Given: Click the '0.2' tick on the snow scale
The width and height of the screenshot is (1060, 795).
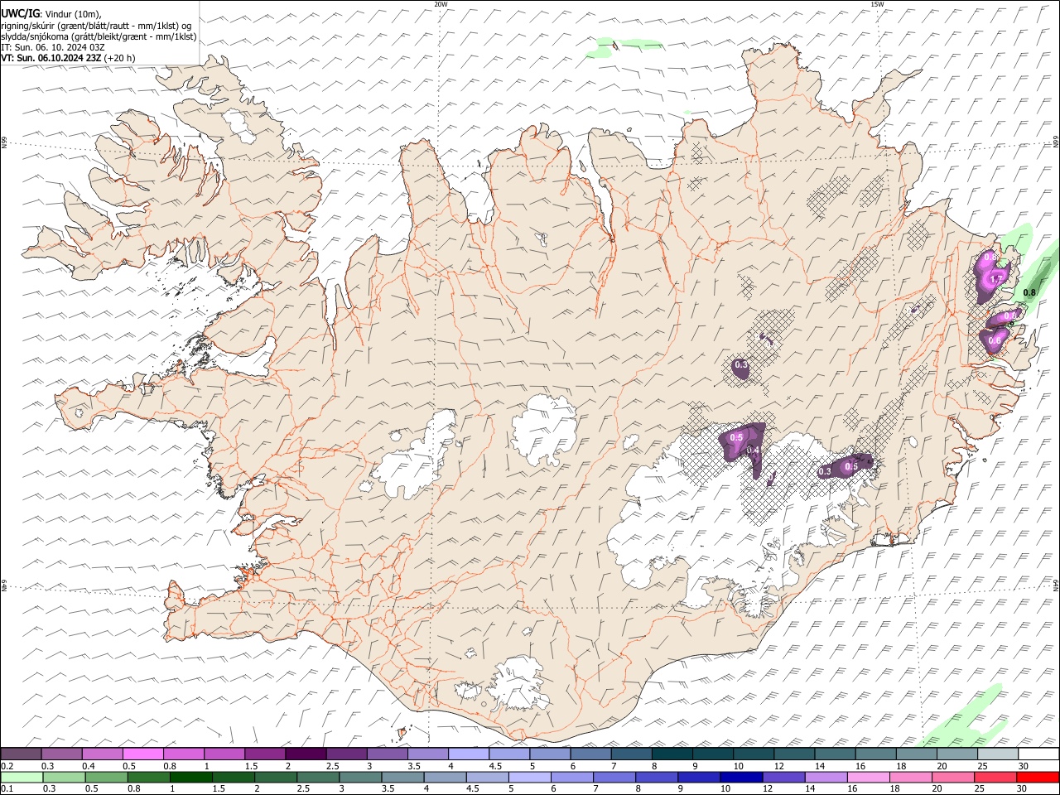Looking at the screenshot, I should click(x=7, y=766).
